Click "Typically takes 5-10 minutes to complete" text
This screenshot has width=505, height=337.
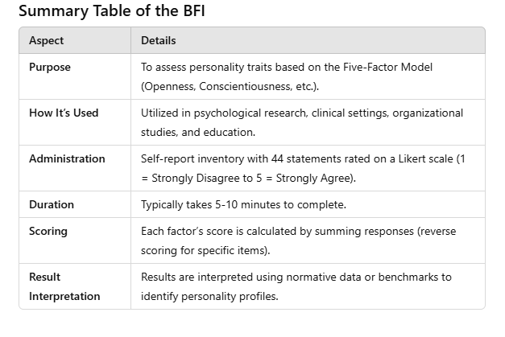point(243,205)
